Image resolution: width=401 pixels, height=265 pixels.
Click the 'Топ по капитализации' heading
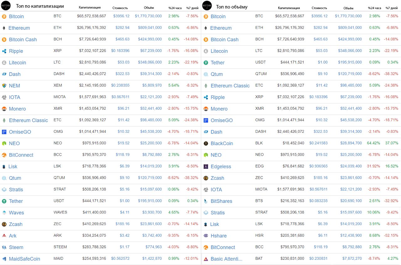pos(40,6)
